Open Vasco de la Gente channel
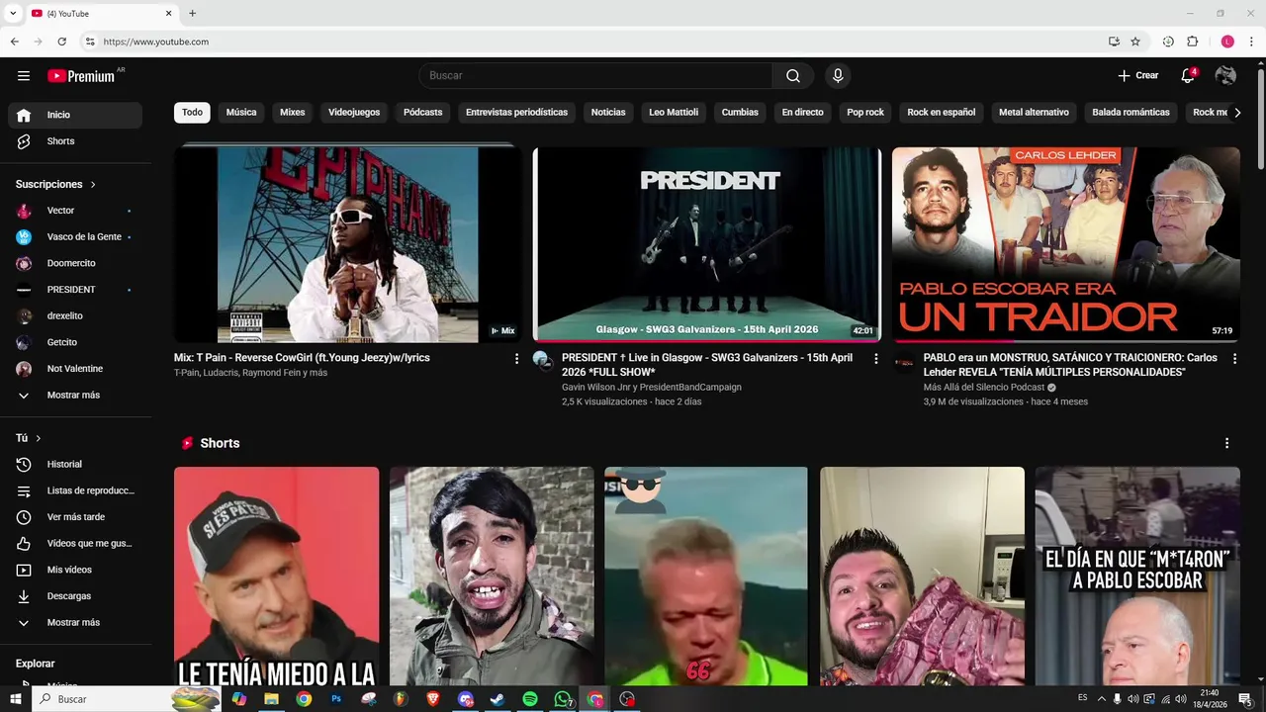 pyautogui.click(x=75, y=237)
